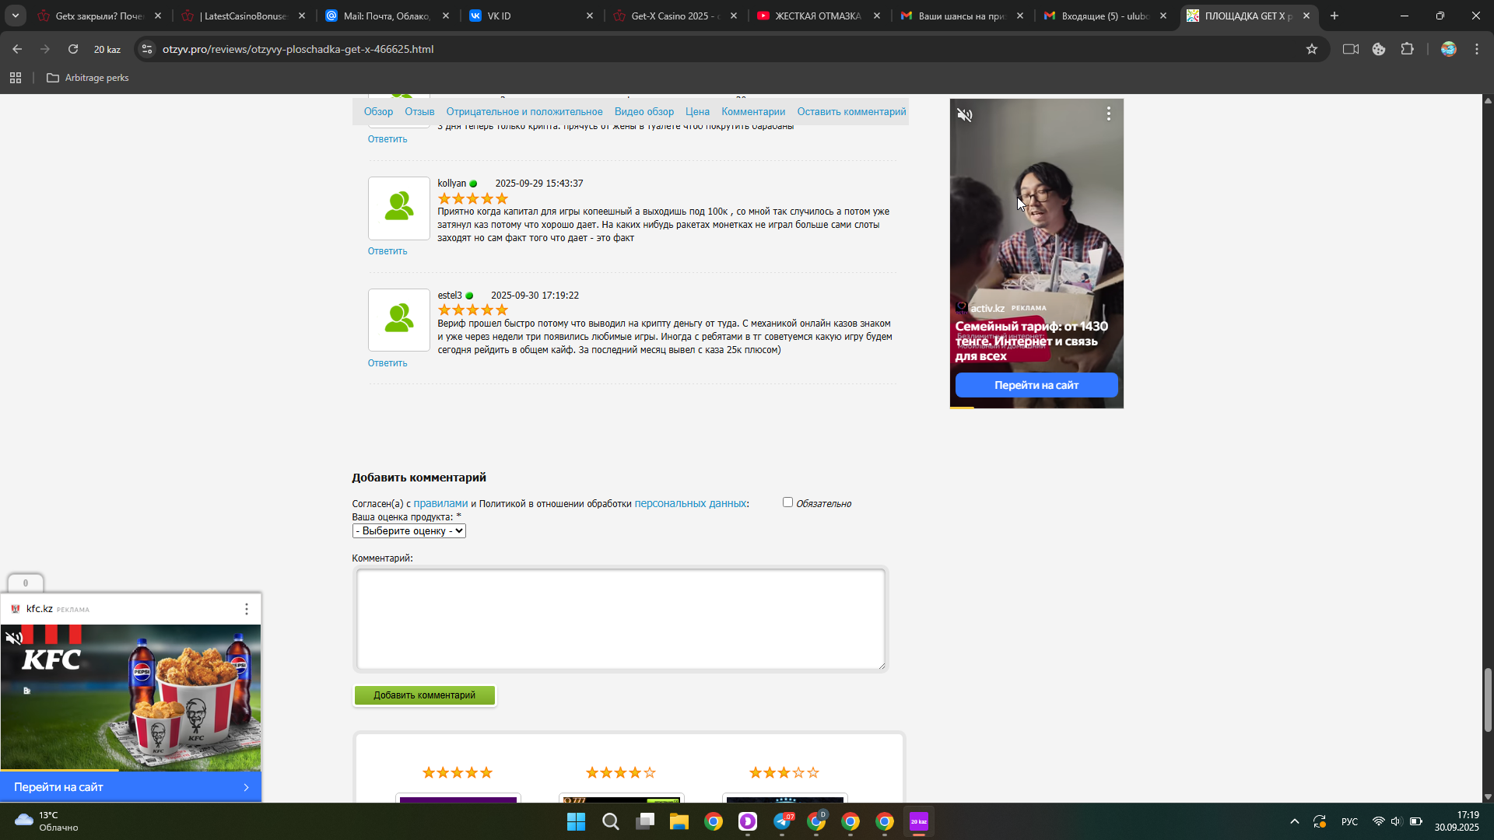The image size is (1494, 840).
Task: Open the site information icon in address bar
Action: 147,49
